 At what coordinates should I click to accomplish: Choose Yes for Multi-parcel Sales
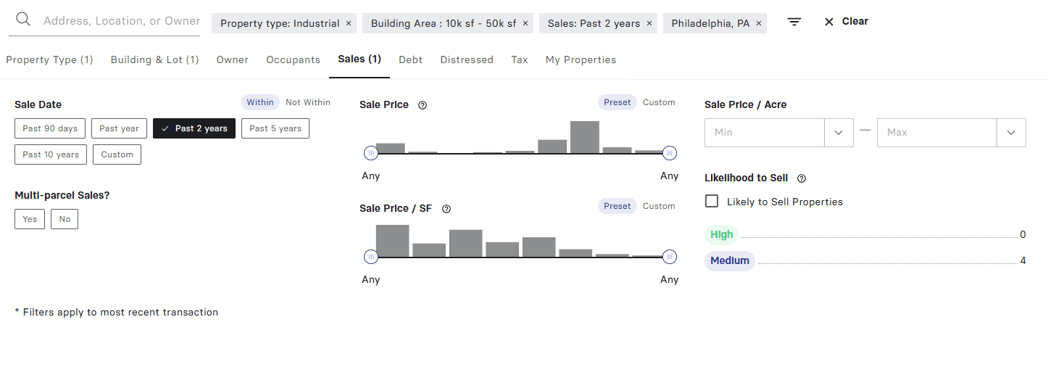(30, 219)
